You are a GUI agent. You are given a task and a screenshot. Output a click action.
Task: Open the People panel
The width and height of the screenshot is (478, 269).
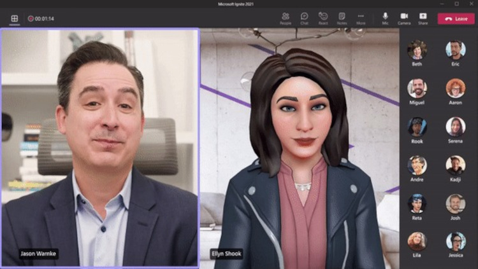pyautogui.click(x=285, y=18)
